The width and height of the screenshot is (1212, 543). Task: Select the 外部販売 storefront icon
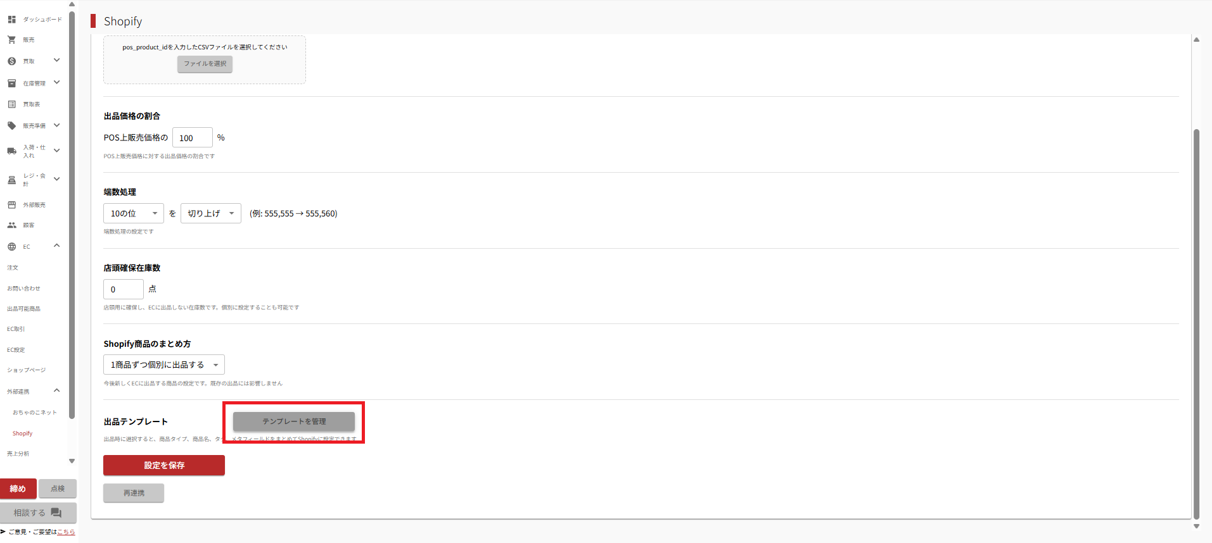tap(11, 205)
